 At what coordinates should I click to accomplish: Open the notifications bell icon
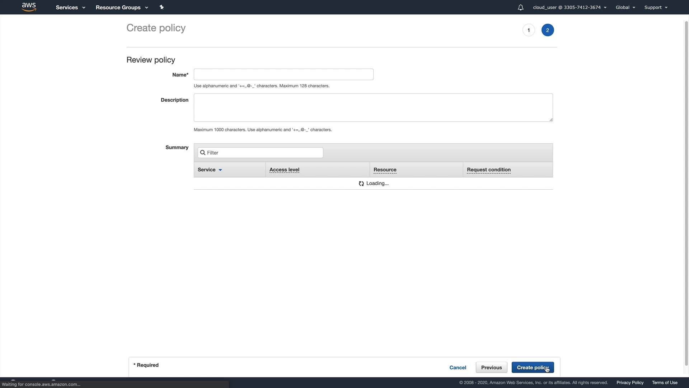(x=520, y=8)
